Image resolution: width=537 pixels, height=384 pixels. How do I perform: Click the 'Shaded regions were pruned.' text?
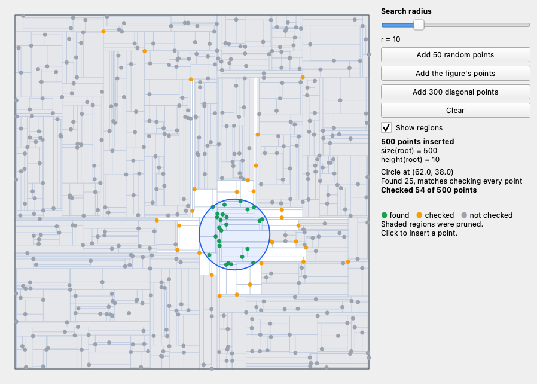point(432,224)
